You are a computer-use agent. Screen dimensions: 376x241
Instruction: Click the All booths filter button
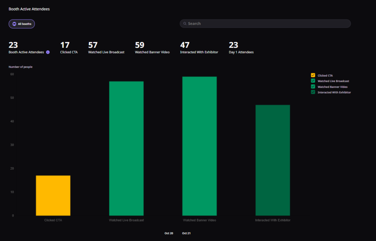21,24
